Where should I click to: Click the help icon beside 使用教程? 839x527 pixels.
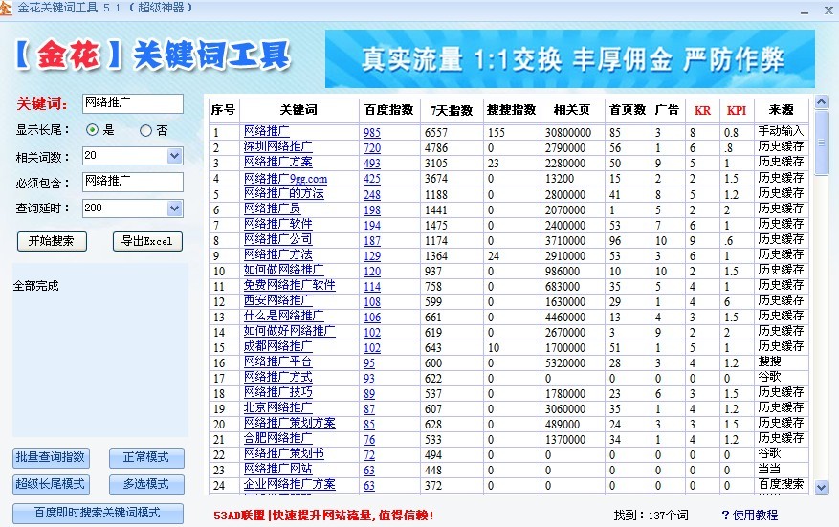[x=726, y=515]
